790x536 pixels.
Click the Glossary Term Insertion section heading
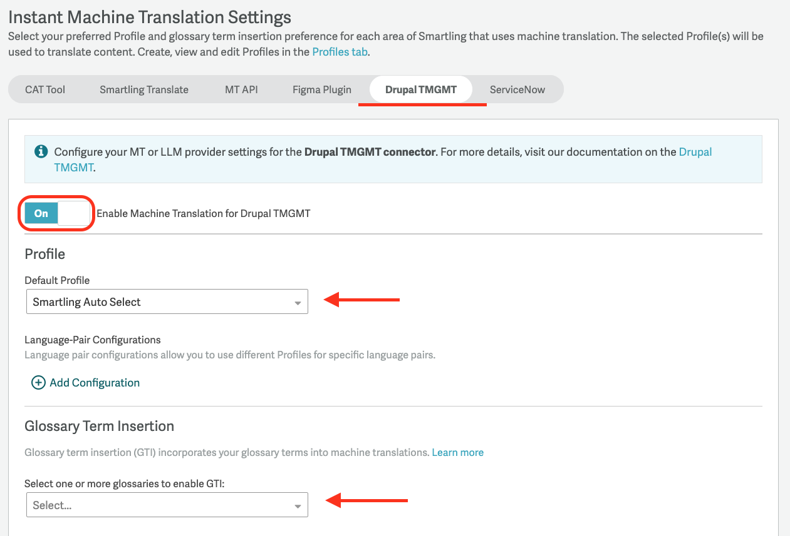99,426
